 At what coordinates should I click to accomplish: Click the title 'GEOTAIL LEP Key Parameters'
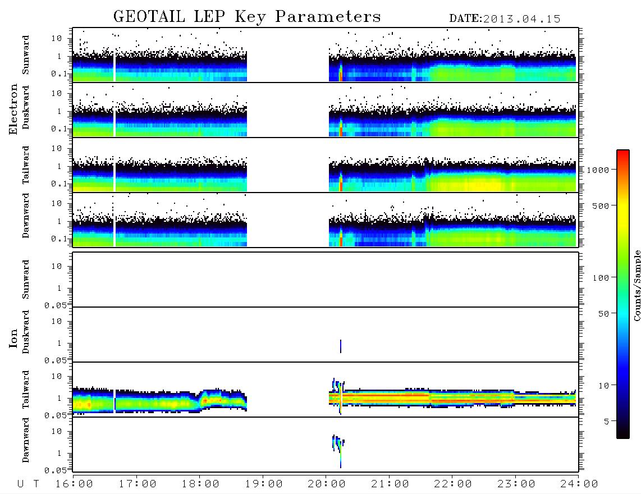point(247,16)
